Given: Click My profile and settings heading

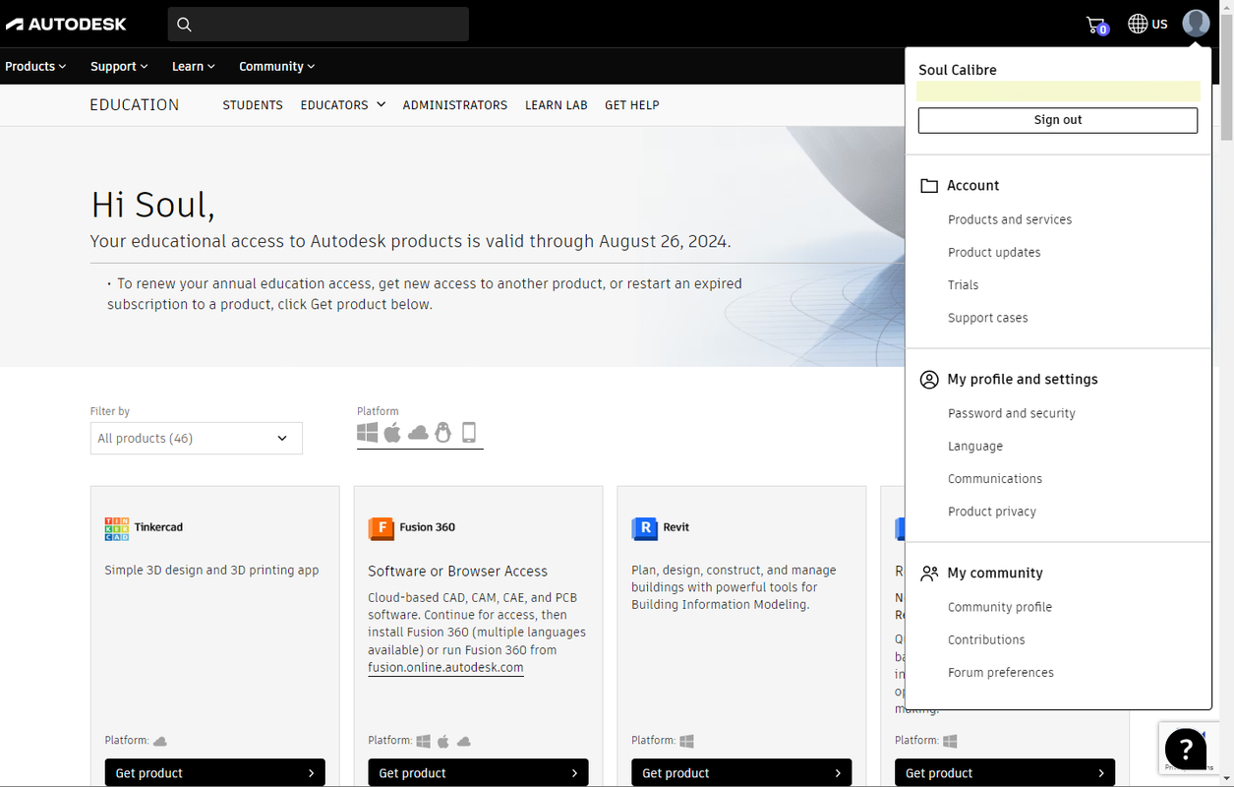Looking at the screenshot, I should click(1023, 380).
